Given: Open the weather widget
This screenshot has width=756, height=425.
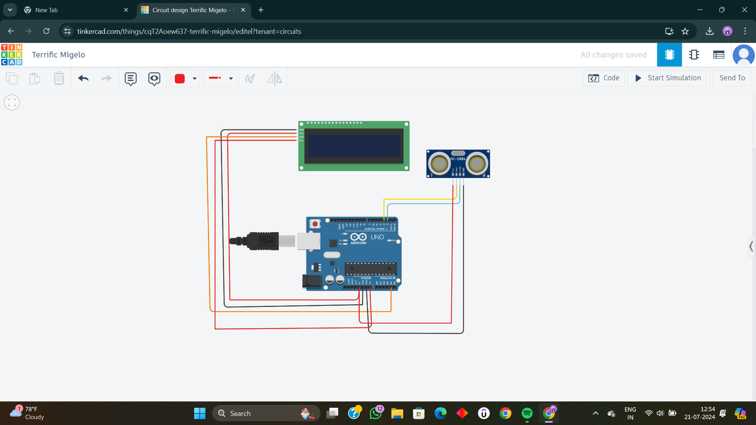Looking at the screenshot, I should [28, 413].
